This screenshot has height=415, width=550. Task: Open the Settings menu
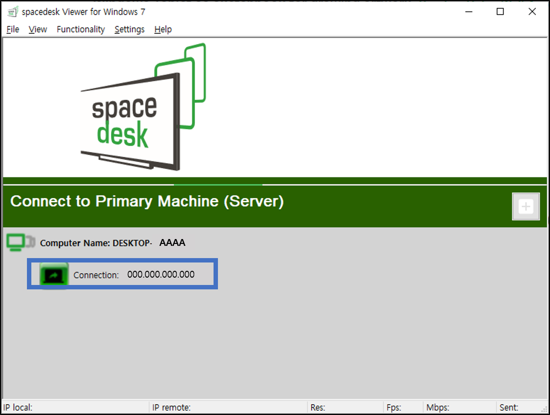(x=129, y=29)
